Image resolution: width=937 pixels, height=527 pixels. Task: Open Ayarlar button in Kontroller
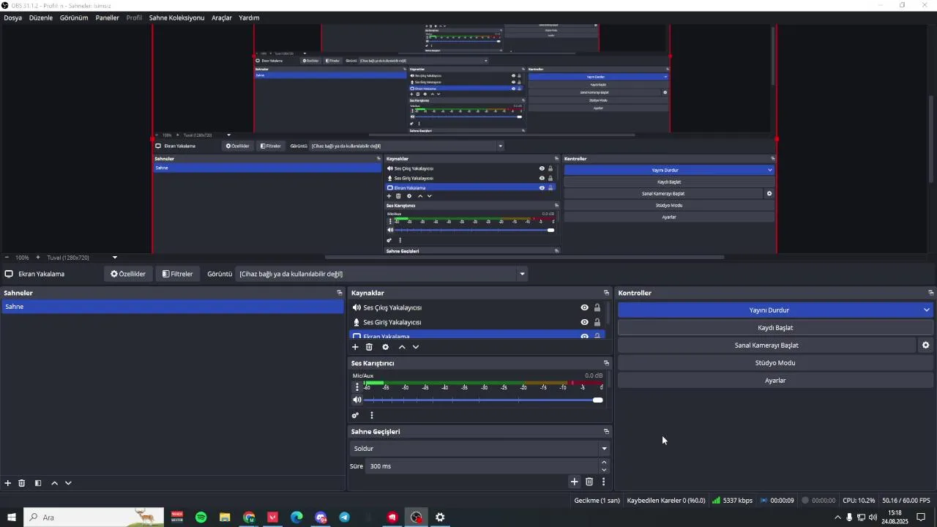(x=775, y=381)
